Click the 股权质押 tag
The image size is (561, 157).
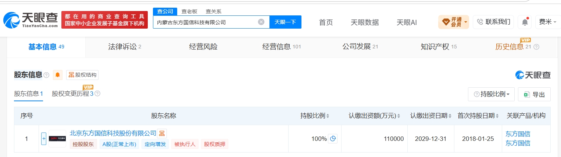214,144
